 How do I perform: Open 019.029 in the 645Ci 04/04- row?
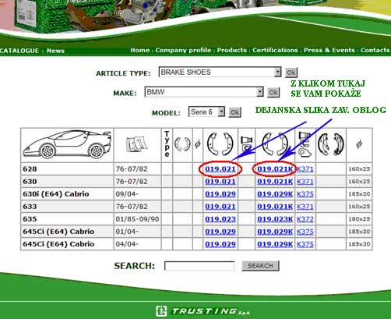[x=220, y=244]
